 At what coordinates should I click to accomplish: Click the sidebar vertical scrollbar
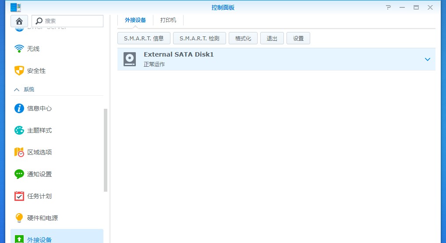tap(106, 150)
